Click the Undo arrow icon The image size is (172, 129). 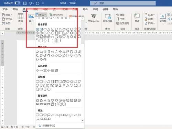(x=30, y=3)
